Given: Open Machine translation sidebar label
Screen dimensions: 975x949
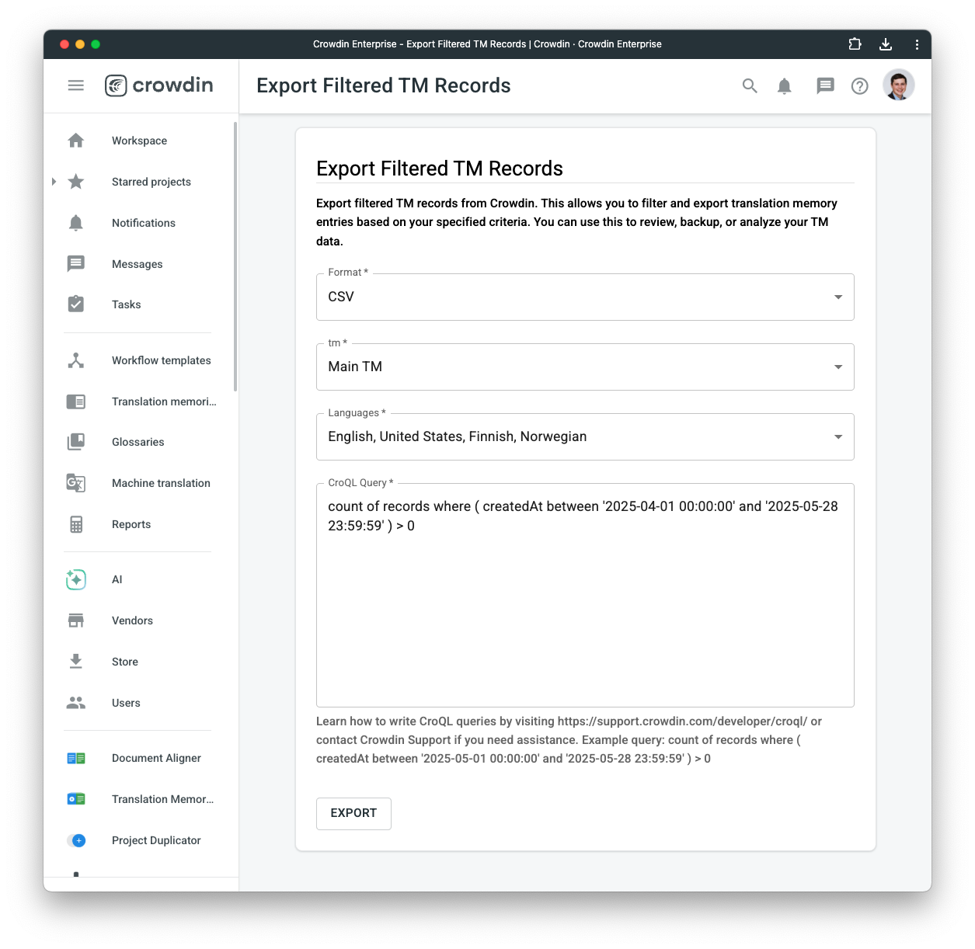Looking at the screenshot, I should (161, 483).
